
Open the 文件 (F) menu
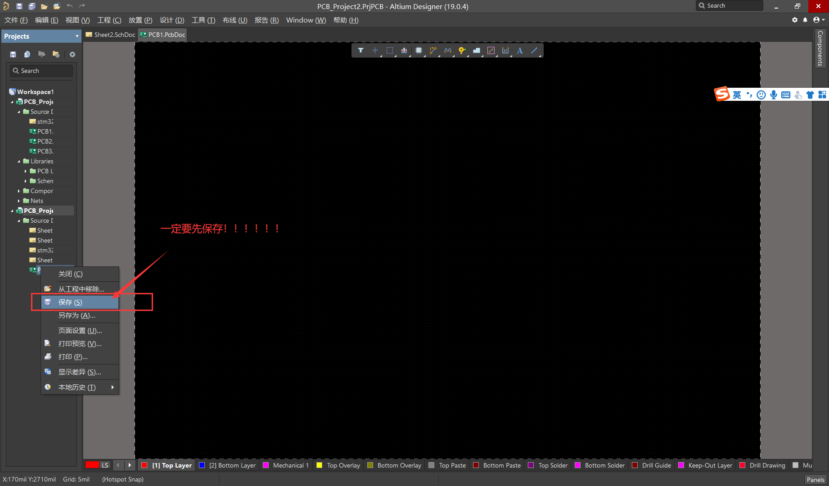pos(16,20)
